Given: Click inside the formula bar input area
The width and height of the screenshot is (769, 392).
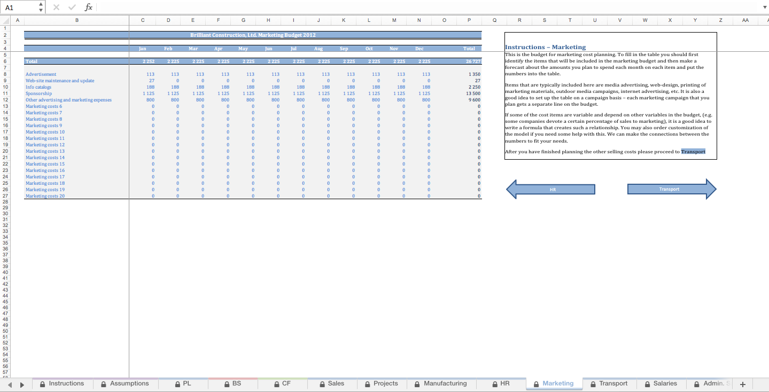Looking at the screenshot, I should coord(428,7).
